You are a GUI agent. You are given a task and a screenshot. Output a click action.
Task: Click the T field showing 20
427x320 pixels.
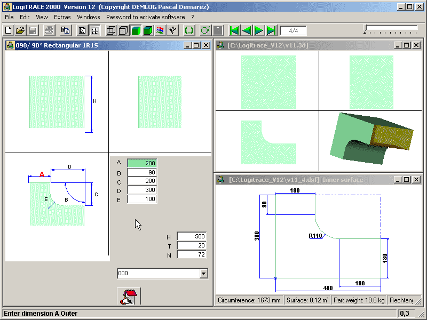point(192,245)
